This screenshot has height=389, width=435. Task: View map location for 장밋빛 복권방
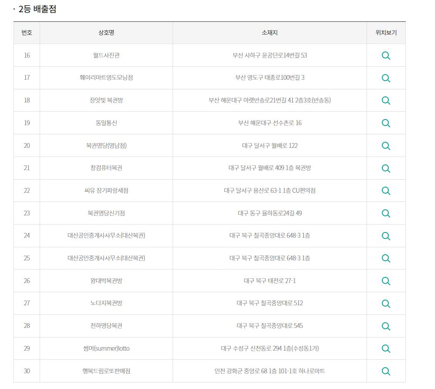[386, 100]
